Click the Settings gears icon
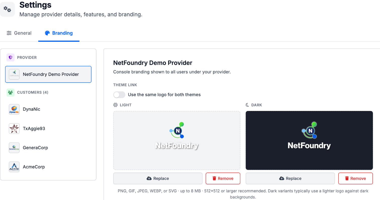The image size is (380, 200). [7, 9]
